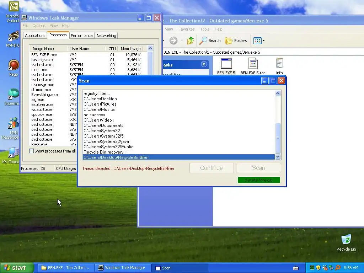
Task: Open the Explorer Tools menu
Action: click(x=205, y=29)
